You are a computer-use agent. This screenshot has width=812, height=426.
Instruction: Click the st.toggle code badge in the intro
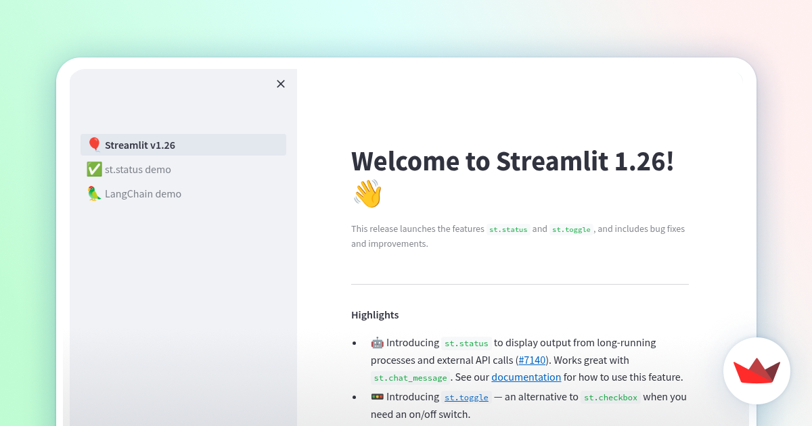click(571, 229)
